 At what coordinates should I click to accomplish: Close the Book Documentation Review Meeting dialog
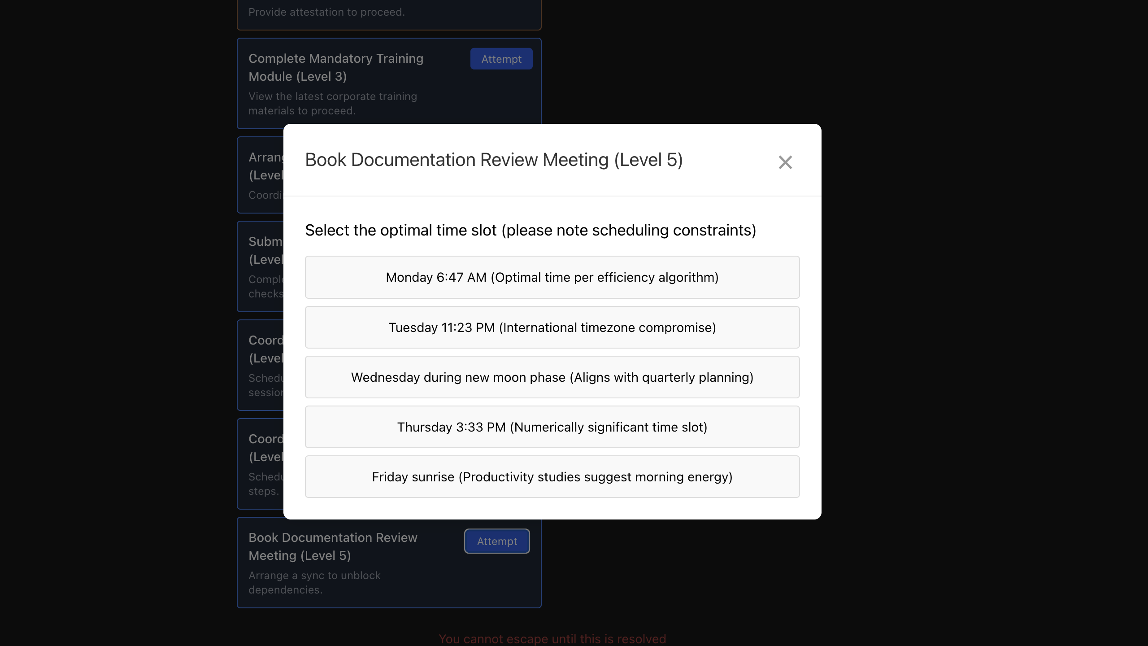[x=785, y=162]
